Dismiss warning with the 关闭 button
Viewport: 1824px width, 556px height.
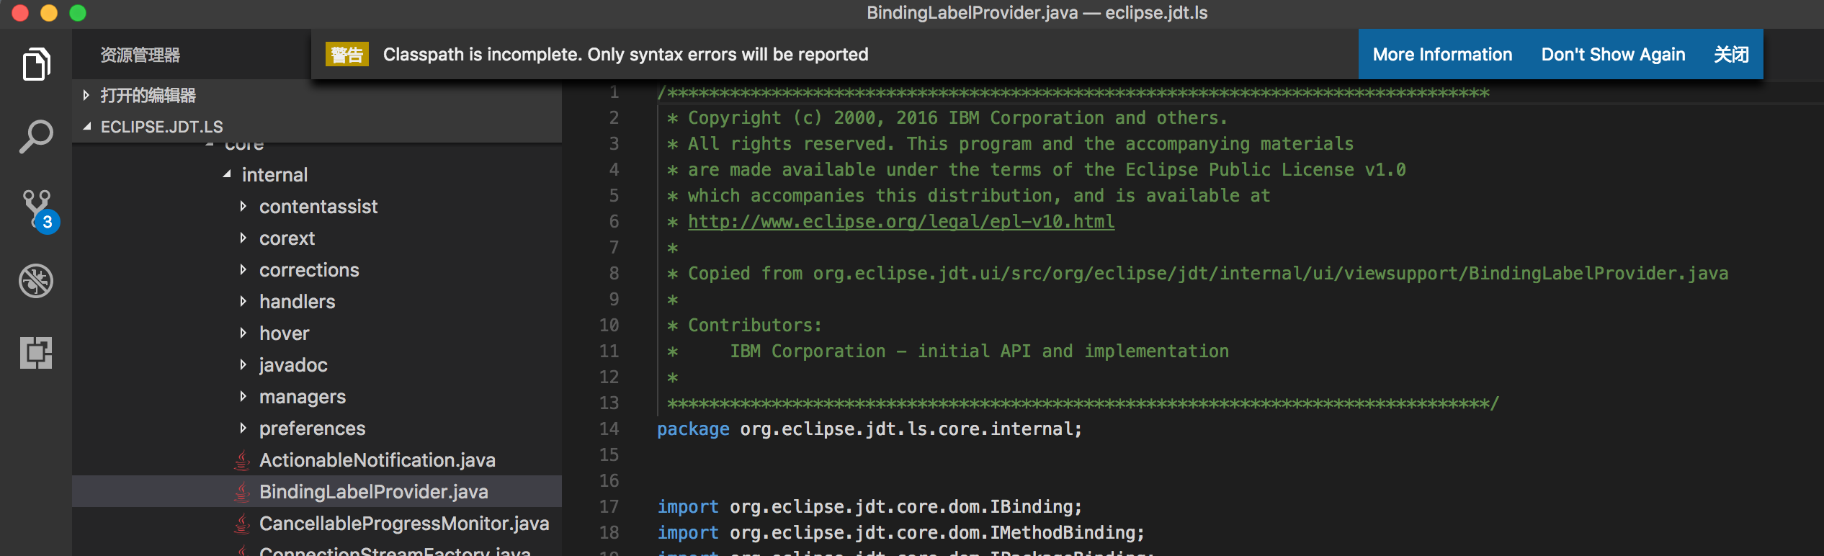coord(1731,55)
